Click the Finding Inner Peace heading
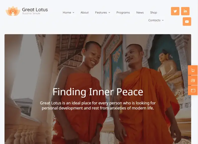Screen dimensions: 198x144 click(98, 92)
